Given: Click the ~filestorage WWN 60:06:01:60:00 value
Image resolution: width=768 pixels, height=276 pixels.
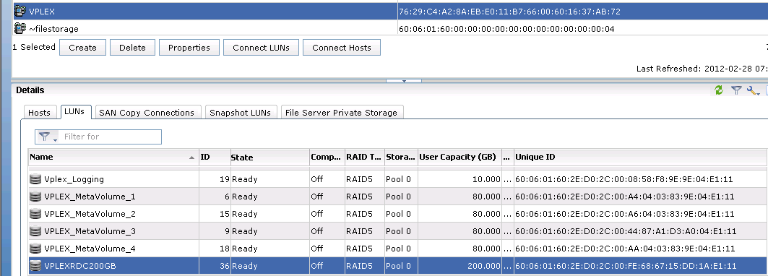Looking at the screenshot, I should 506,29.
